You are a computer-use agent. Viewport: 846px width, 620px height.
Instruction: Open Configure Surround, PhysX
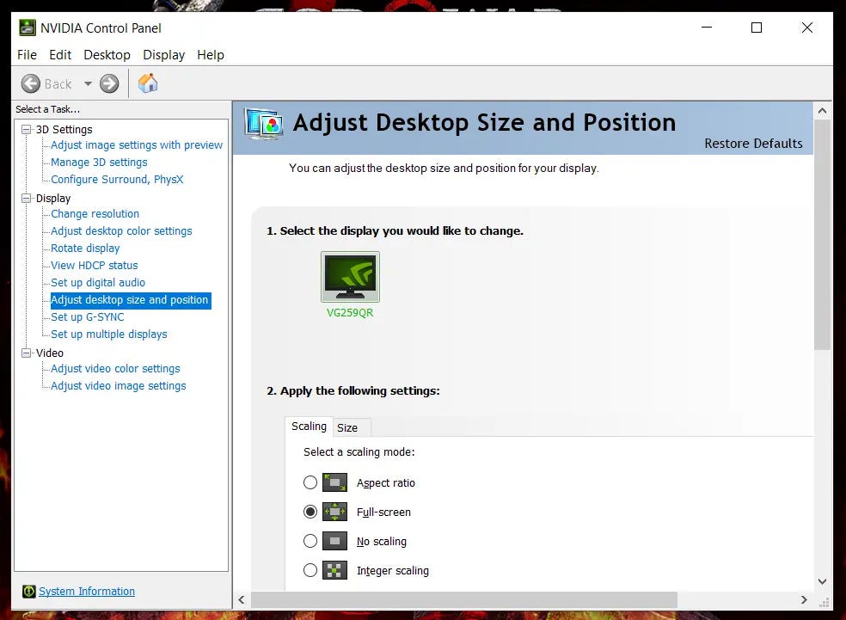117,180
